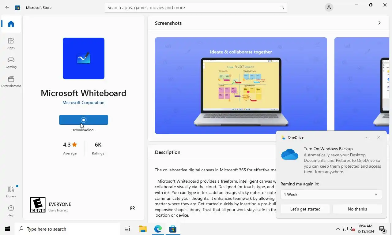Viewport: 392px width, 235px height.
Task: Click the search apps input field
Action: [x=196, y=7]
